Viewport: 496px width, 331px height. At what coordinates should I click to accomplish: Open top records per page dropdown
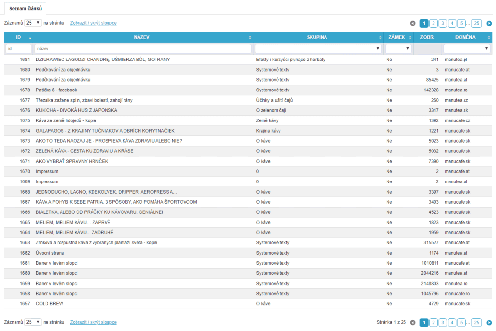point(33,23)
